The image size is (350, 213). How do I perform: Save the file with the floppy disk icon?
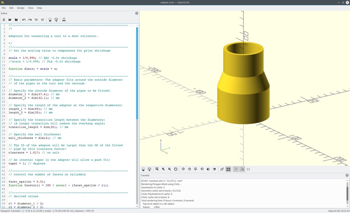tap(16, 20)
